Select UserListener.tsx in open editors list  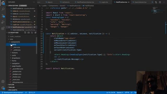point(21,30)
